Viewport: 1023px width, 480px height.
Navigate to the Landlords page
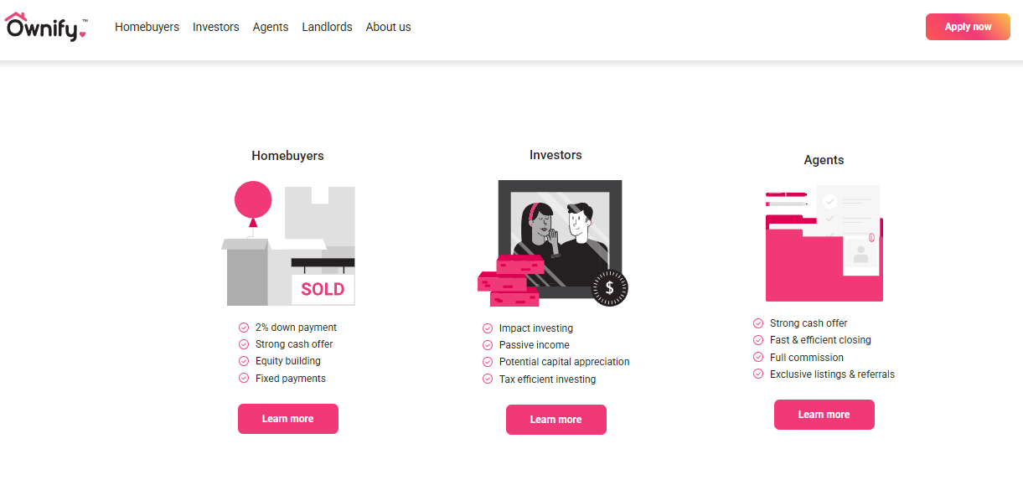[x=327, y=27]
